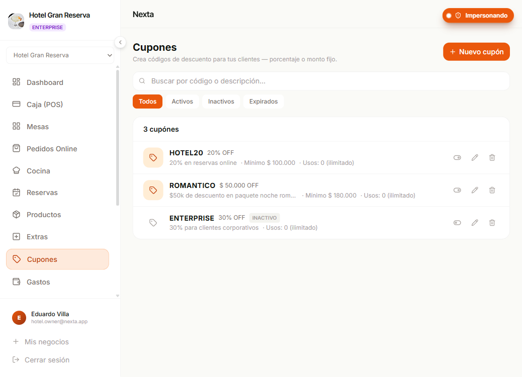Viewport: 522px width, 377px height.
Task: Focus the search by code or description field
Action: coord(321,81)
